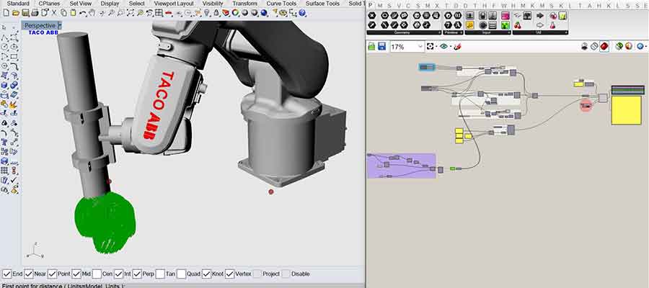Open the Set View toolbar tab
Image resolution: width=649 pixels, height=288 pixels.
point(80,4)
